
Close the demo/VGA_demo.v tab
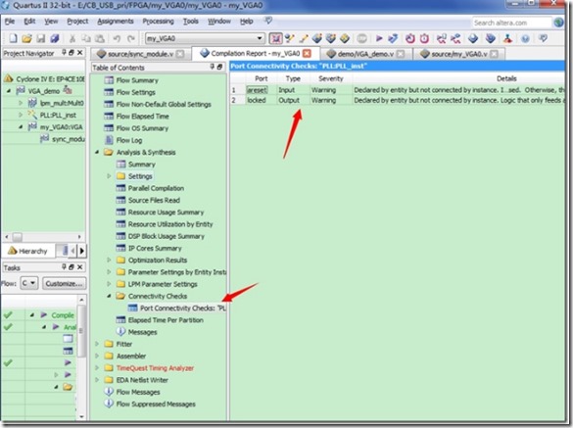coord(401,54)
